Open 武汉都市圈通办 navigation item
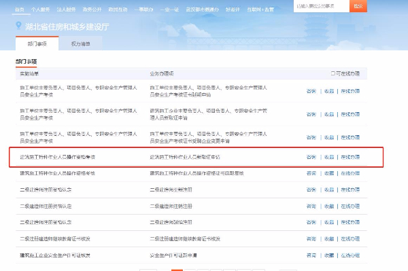This screenshot has height=271, width=408. click(202, 10)
